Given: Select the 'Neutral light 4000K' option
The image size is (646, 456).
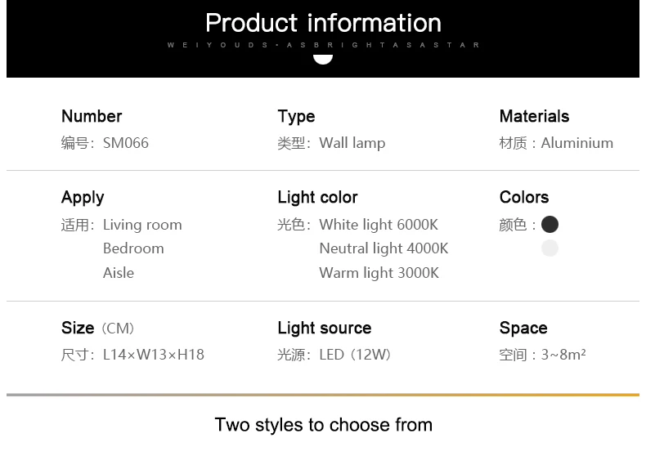Looking at the screenshot, I should coord(384,248).
